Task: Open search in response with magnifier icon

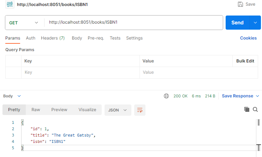Action: coord(255,109)
